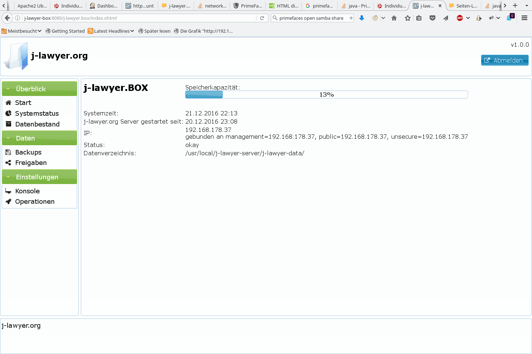Open the browser downloads panel
Image resolution: width=532 pixels, height=354 pixels.
click(x=362, y=18)
